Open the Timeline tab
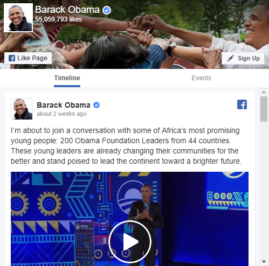Screen dimensions: 269x266 [x=67, y=78]
